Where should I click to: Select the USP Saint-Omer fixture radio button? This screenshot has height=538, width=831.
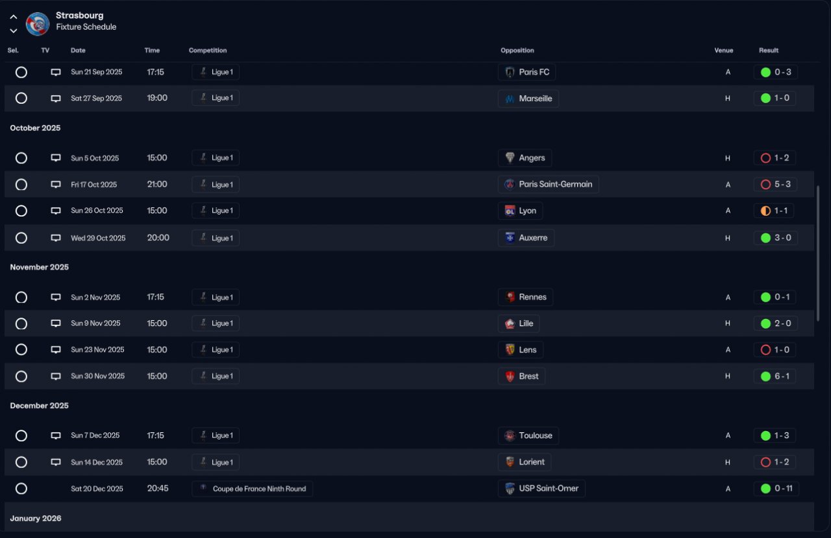[x=21, y=489]
